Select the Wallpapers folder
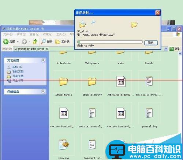Screen dimensions: 183x160 [92, 58]
